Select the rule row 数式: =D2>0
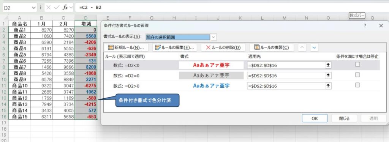Viewport: 389px width, 142px height. point(241,86)
